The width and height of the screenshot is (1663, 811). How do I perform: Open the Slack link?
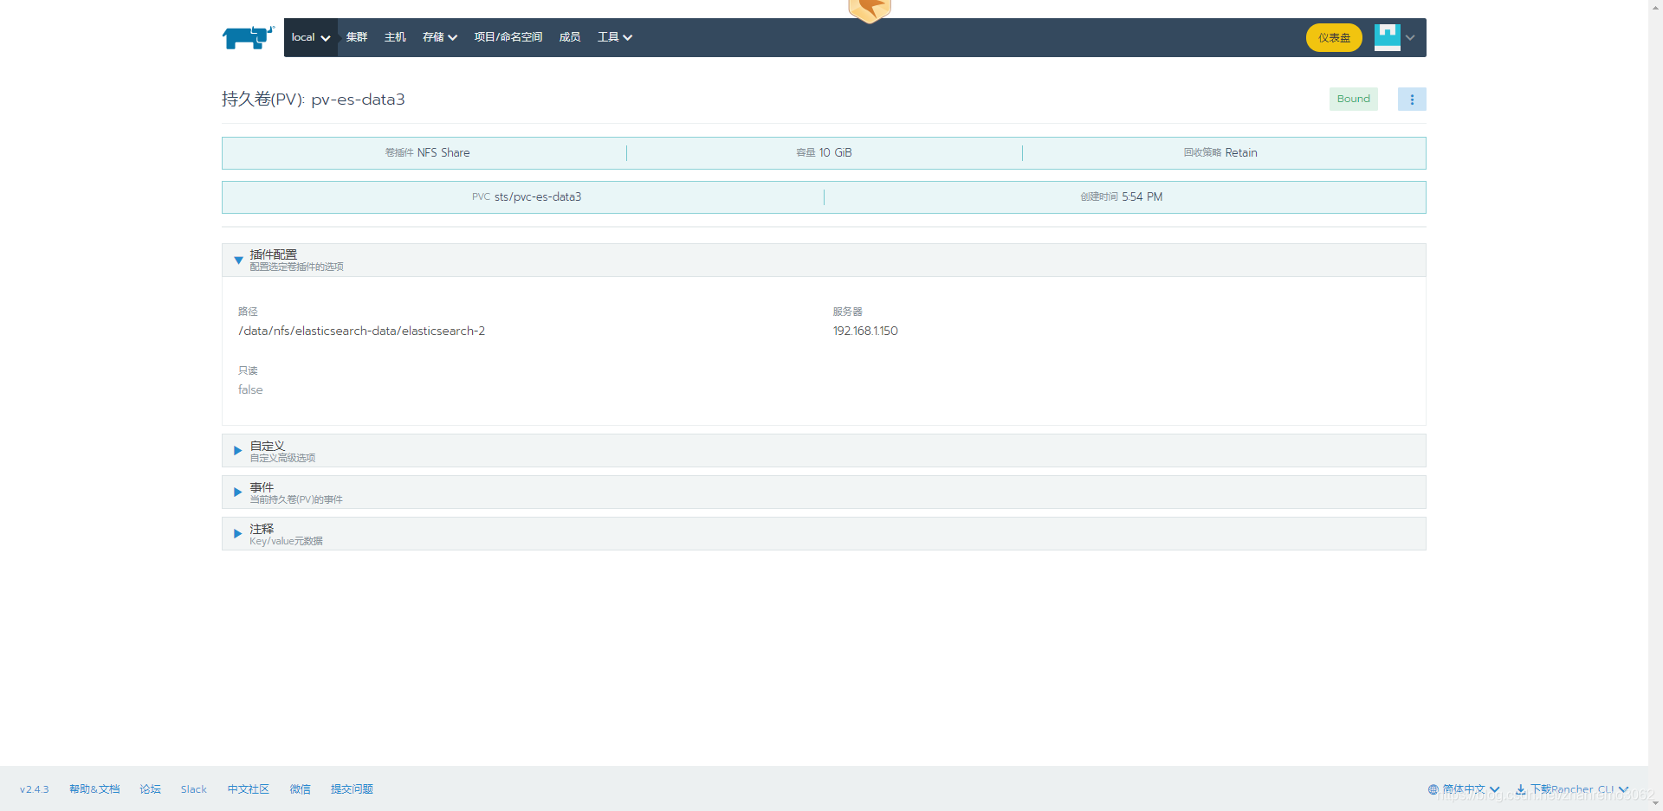(194, 789)
